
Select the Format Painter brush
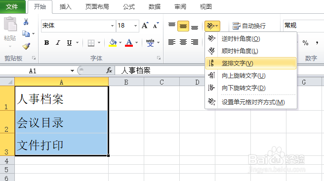(26, 46)
